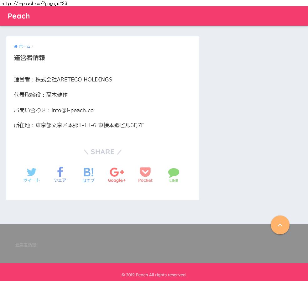
Task: Click the Hatena B! bookmark icon
Action: click(x=88, y=172)
